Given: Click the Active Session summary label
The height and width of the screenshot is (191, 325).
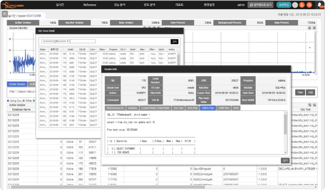Looking at the screenshot, I should point(23,22).
